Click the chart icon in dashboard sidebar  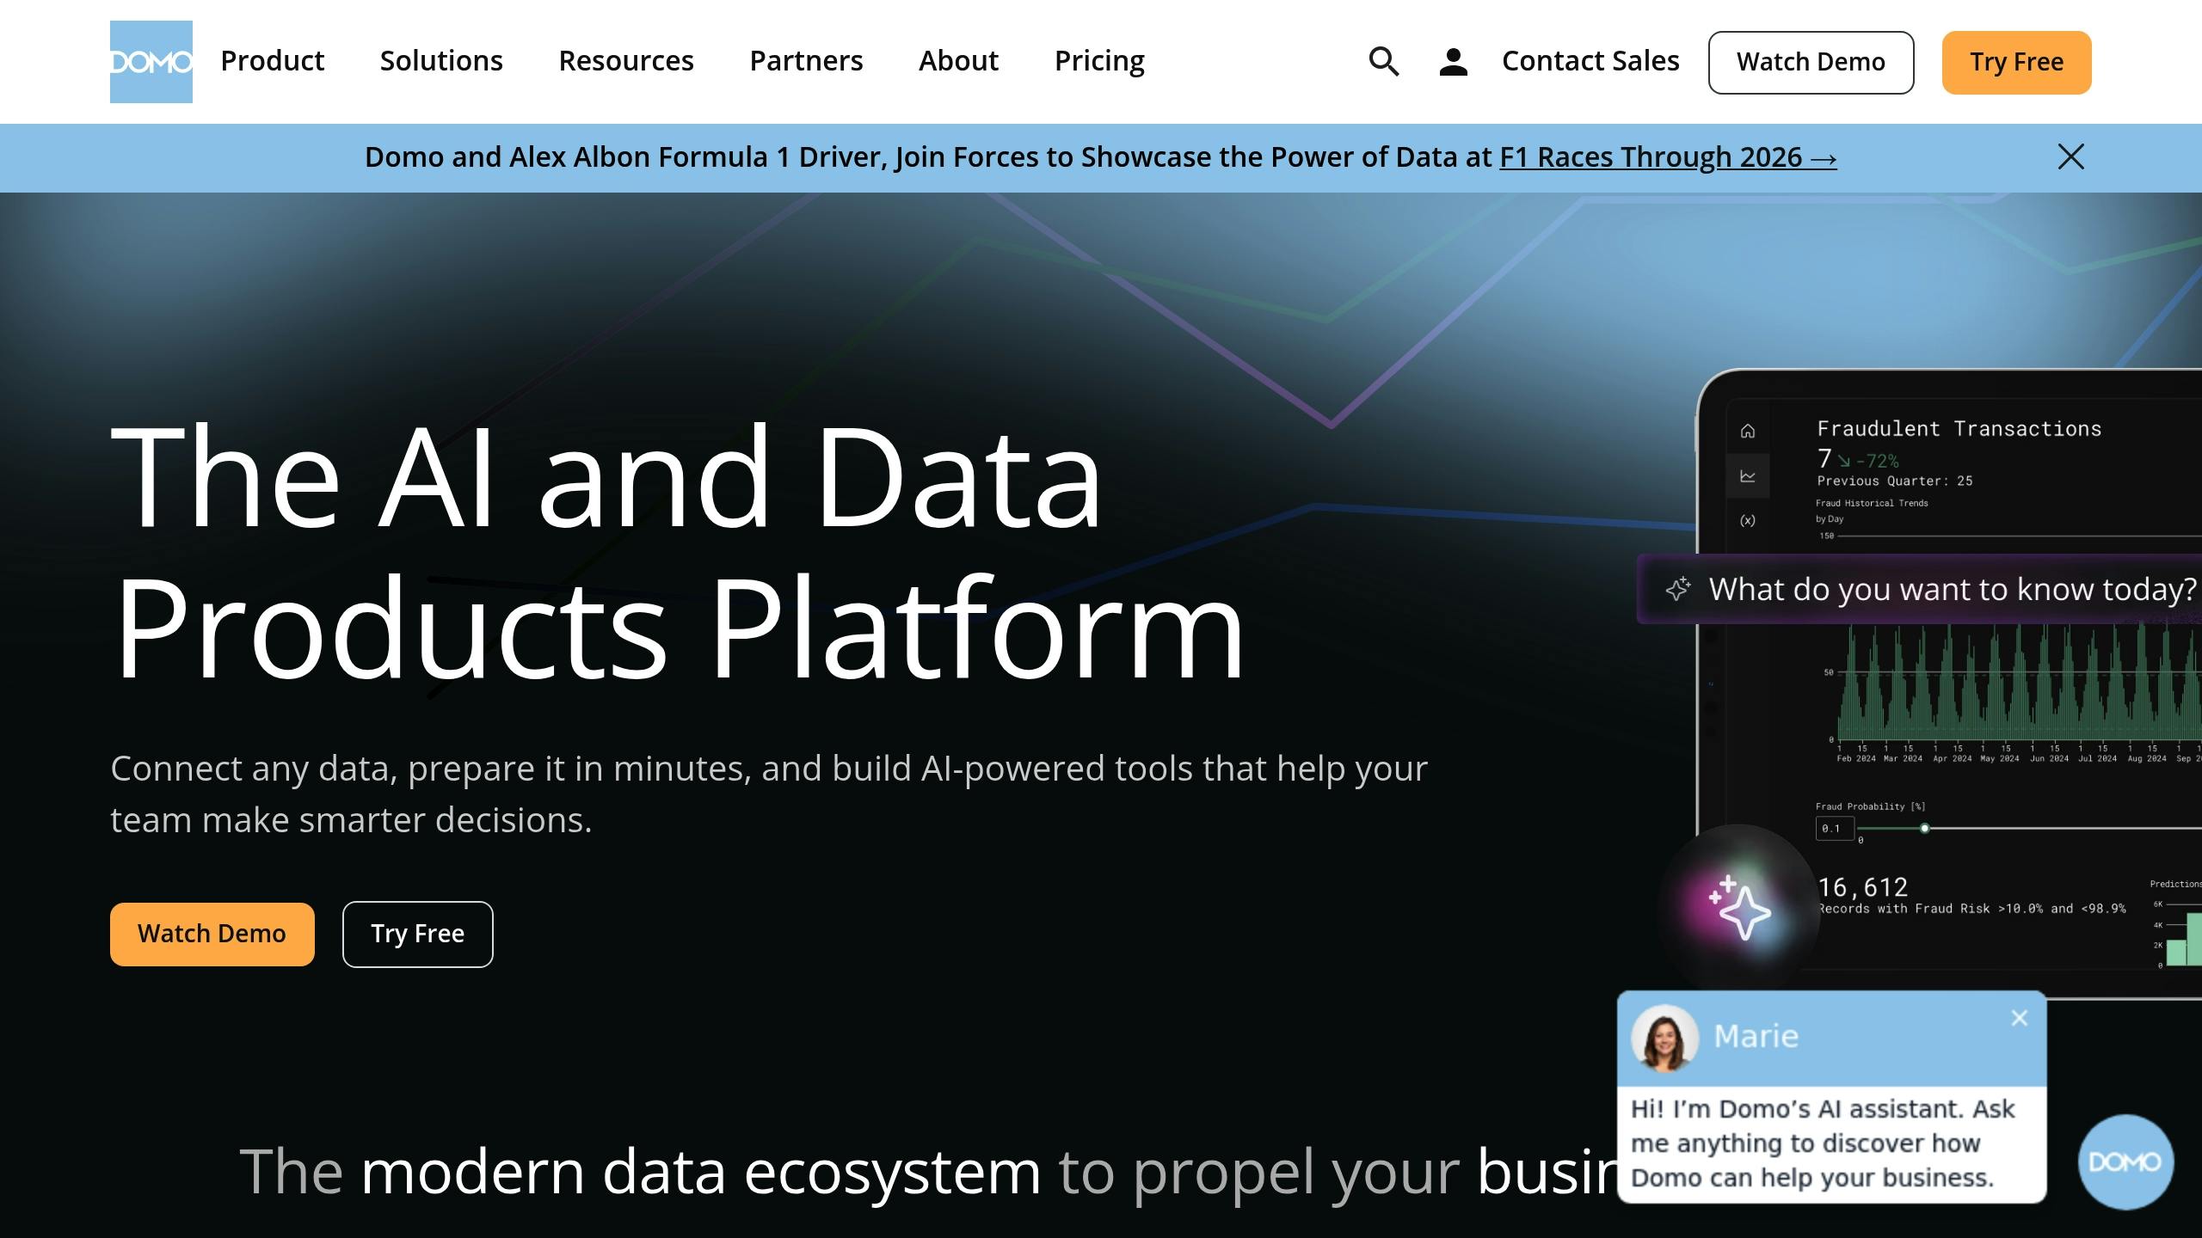coord(1747,475)
